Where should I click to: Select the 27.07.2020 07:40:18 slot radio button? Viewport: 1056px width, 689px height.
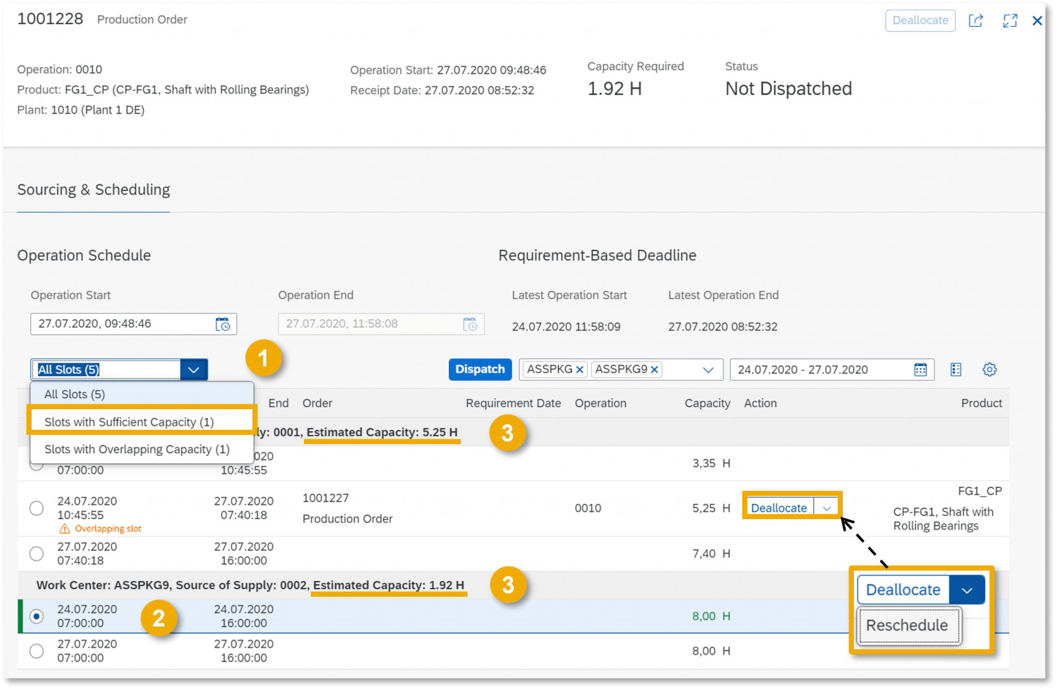(x=36, y=554)
